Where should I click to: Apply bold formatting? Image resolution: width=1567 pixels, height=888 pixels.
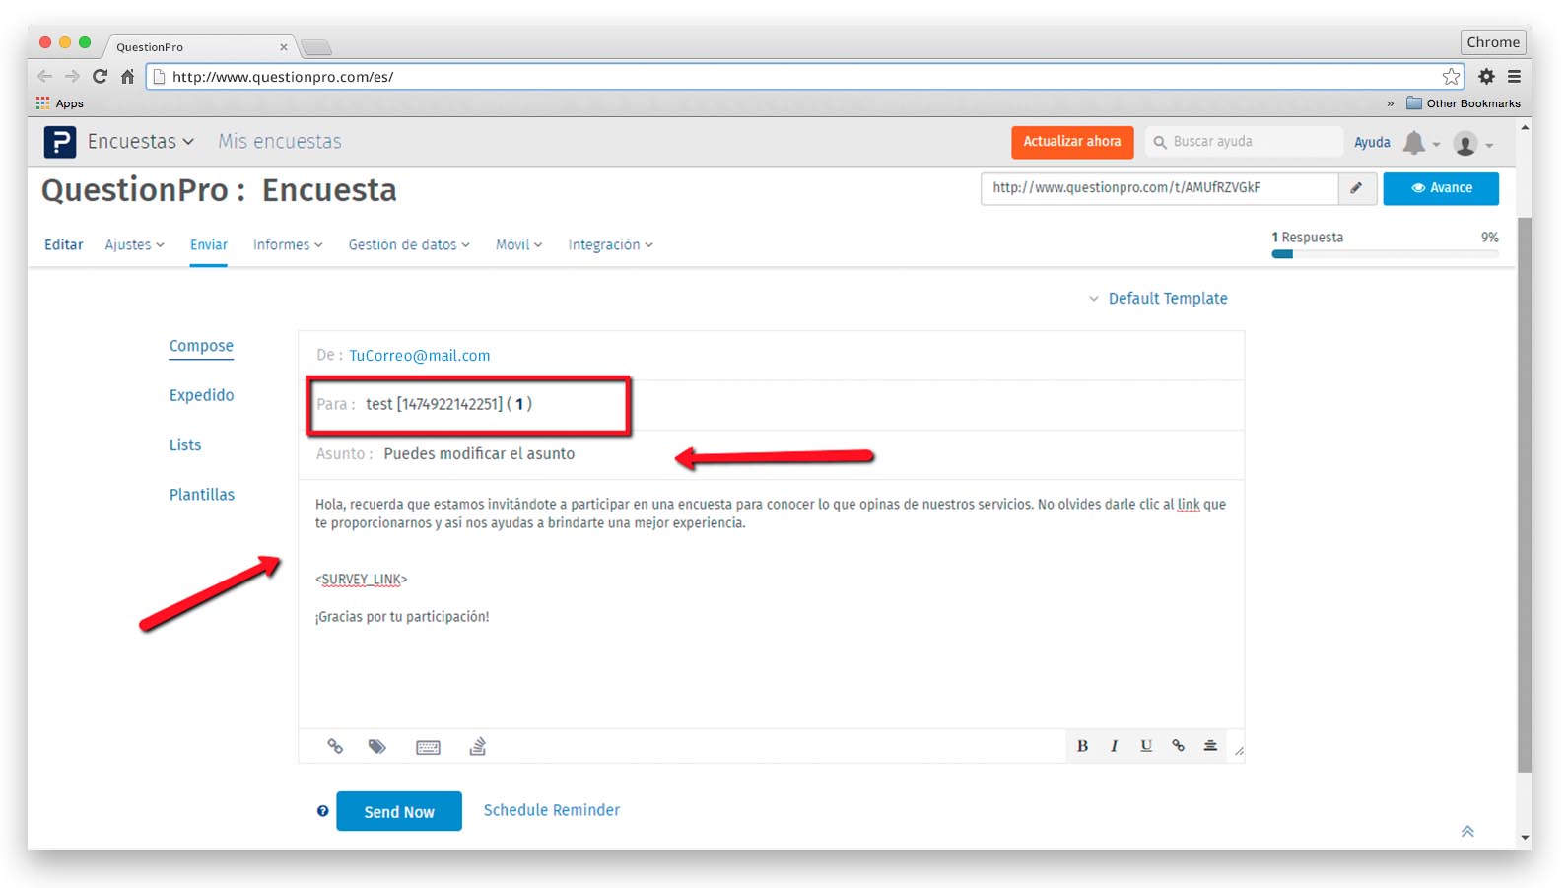pyautogui.click(x=1082, y=746)
